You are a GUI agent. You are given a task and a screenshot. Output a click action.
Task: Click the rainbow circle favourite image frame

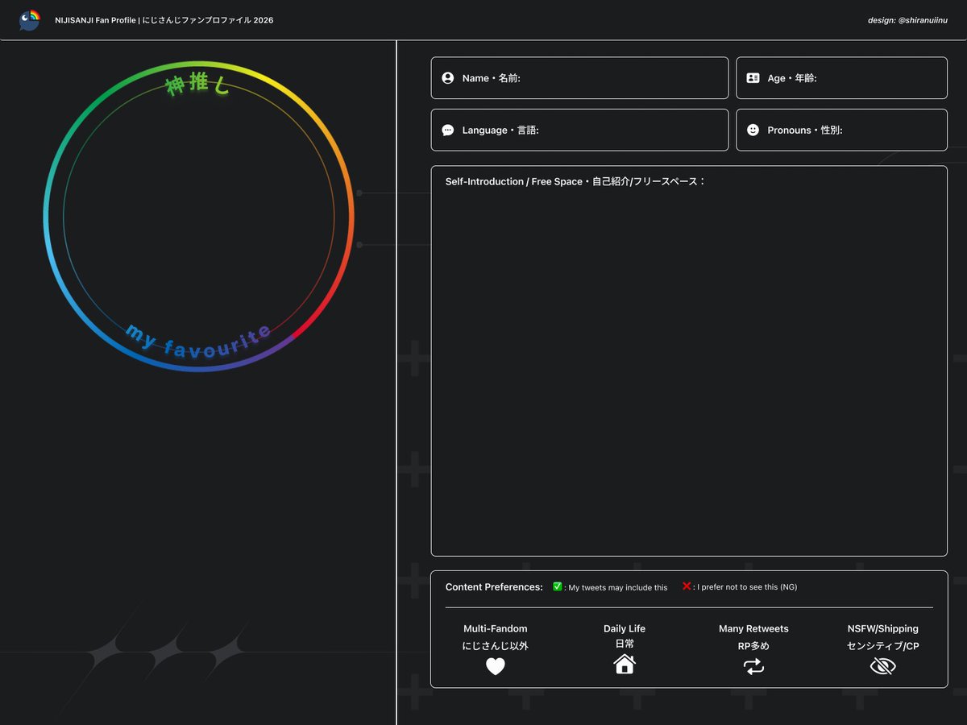pos(199,216)
